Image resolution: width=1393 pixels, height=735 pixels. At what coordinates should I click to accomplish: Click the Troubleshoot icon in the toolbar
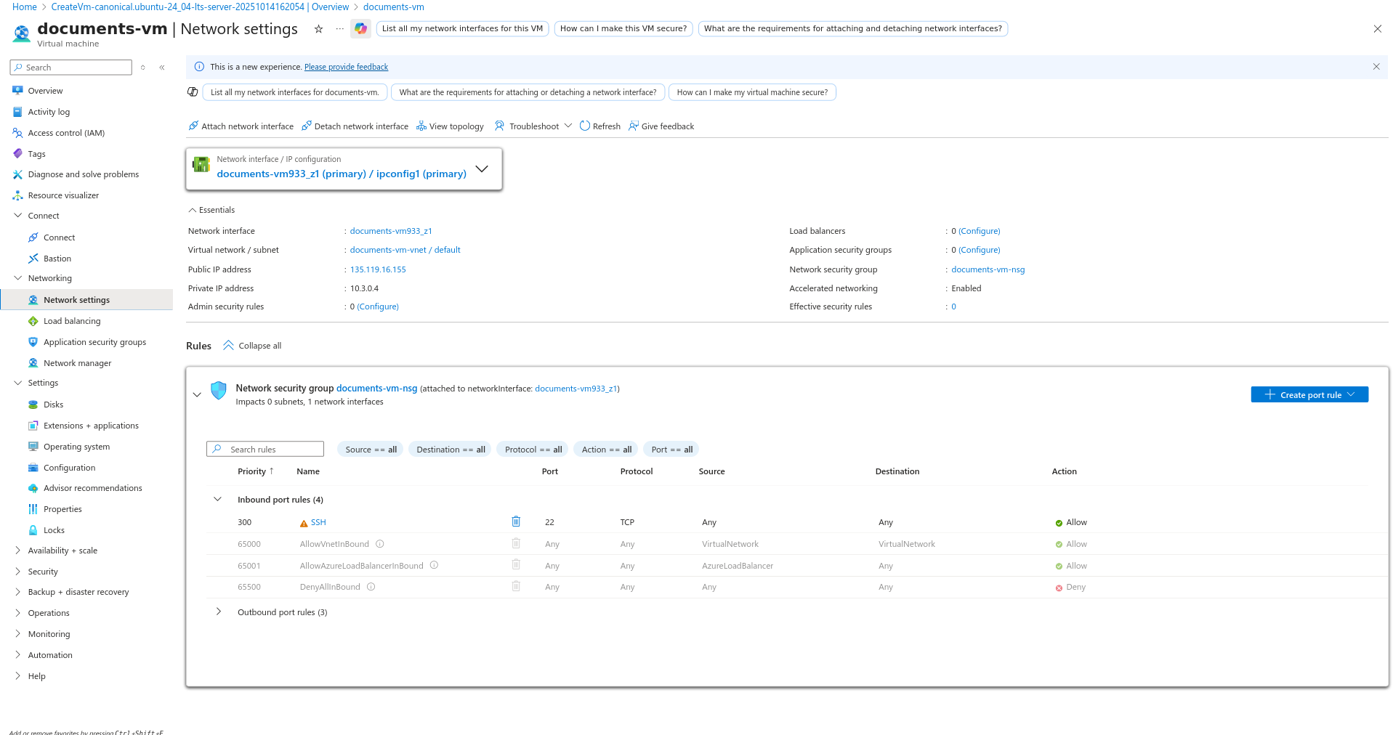(499, 126)
